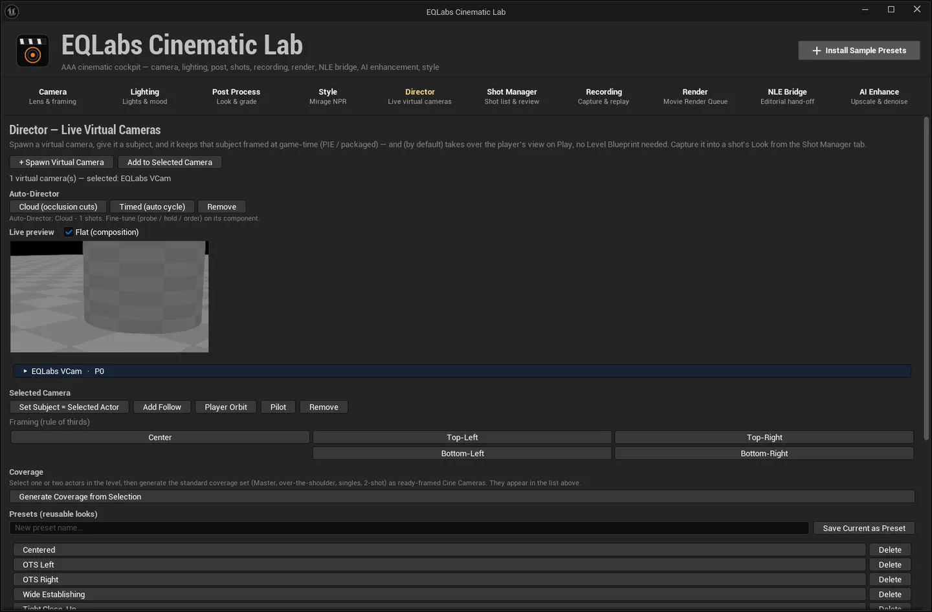Click the EQLabs clapperboard app logo
Viewport: 932px width, 612px height.
(x=32, y=51)
